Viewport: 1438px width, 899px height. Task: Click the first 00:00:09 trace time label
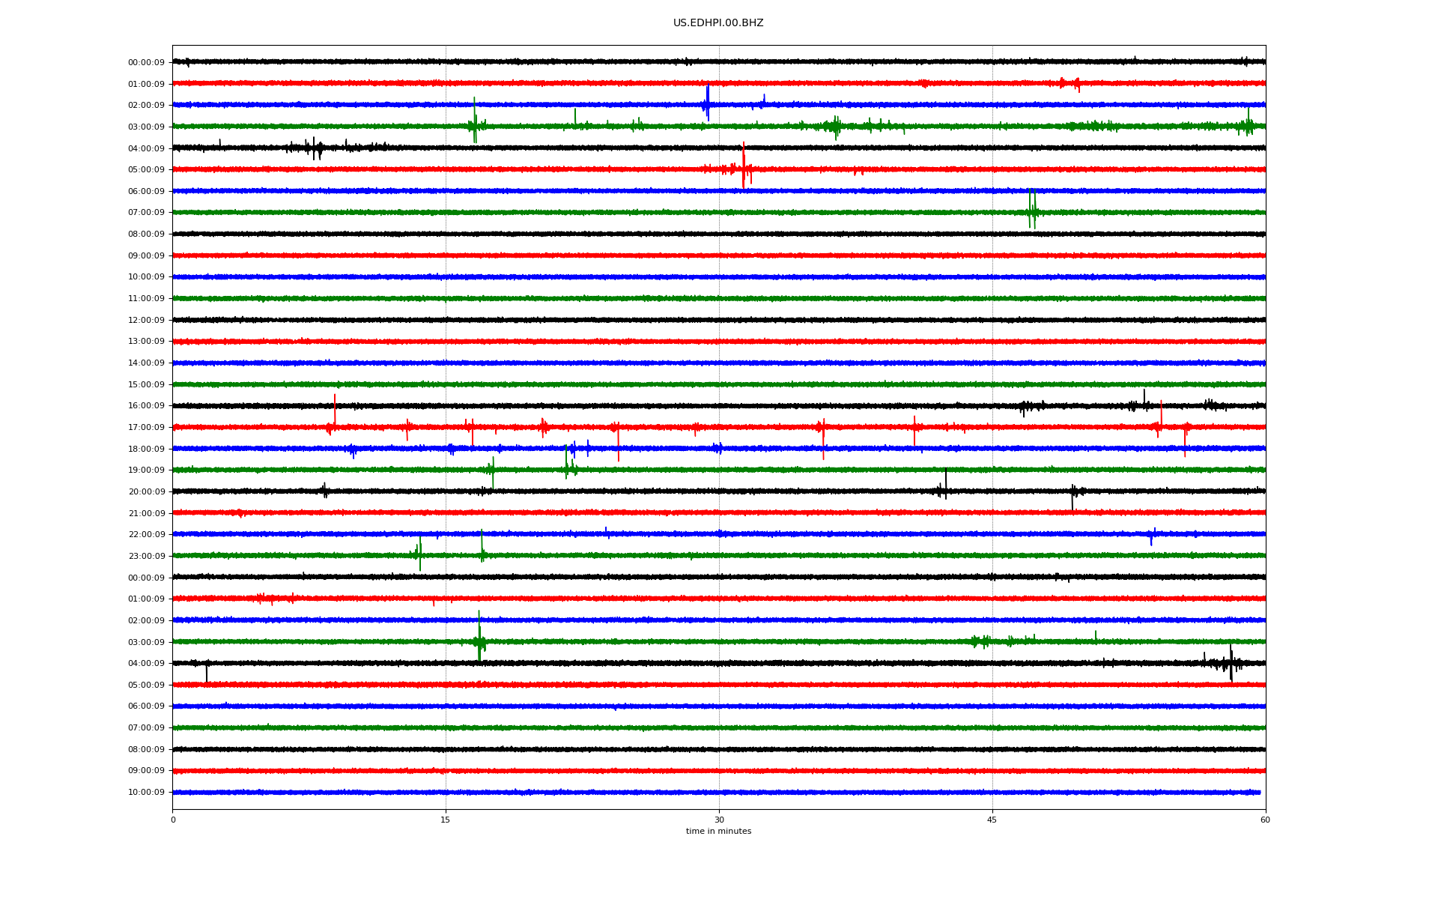point(146,63)
